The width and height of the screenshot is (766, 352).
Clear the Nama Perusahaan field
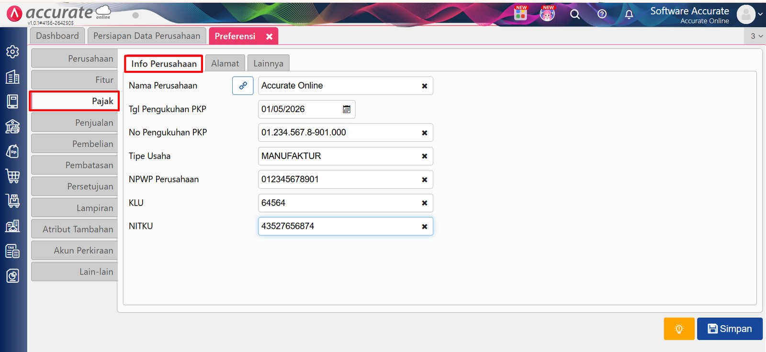(424, 86)
